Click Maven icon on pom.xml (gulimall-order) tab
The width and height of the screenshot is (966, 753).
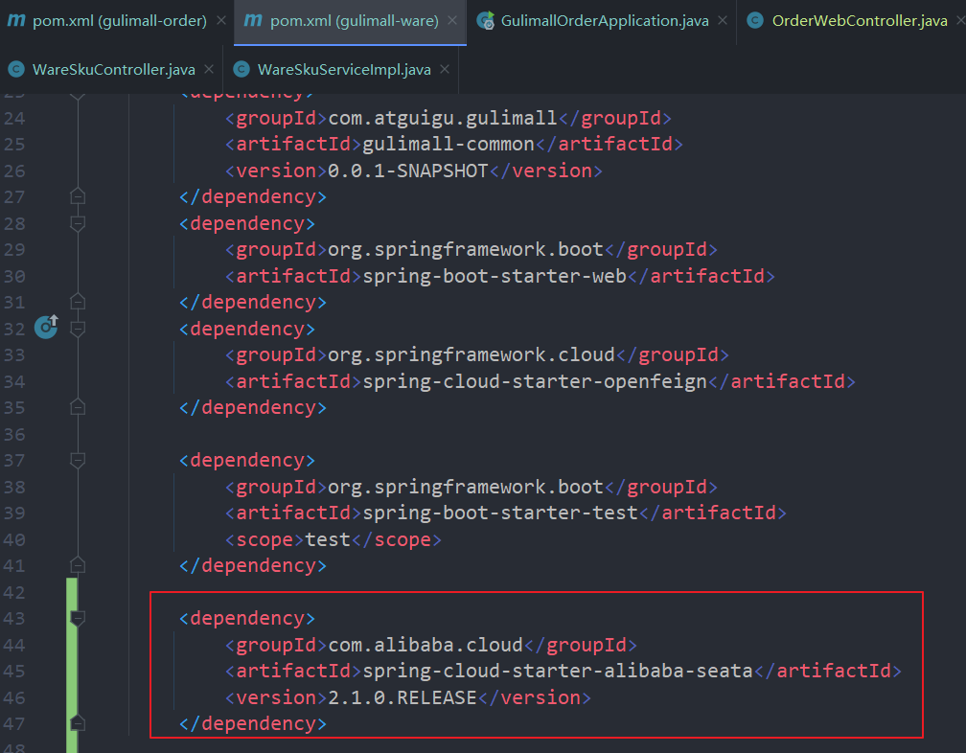[x=16, y=20]
